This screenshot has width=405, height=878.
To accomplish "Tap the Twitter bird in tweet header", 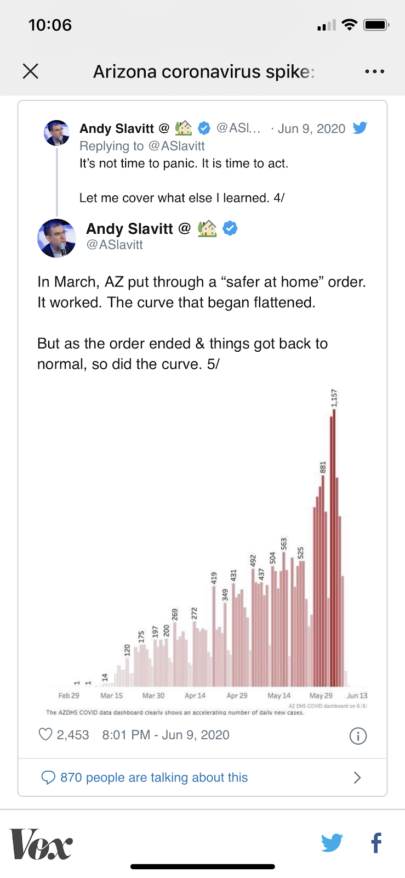I will tap(360, 128).
